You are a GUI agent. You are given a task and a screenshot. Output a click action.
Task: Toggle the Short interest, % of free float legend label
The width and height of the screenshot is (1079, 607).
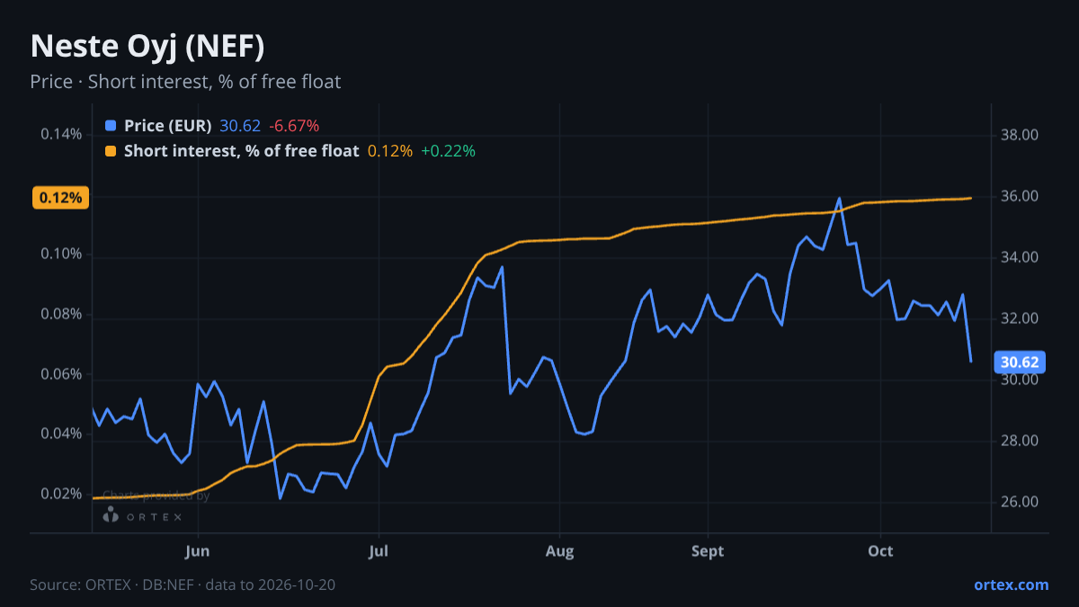(241, 151)
